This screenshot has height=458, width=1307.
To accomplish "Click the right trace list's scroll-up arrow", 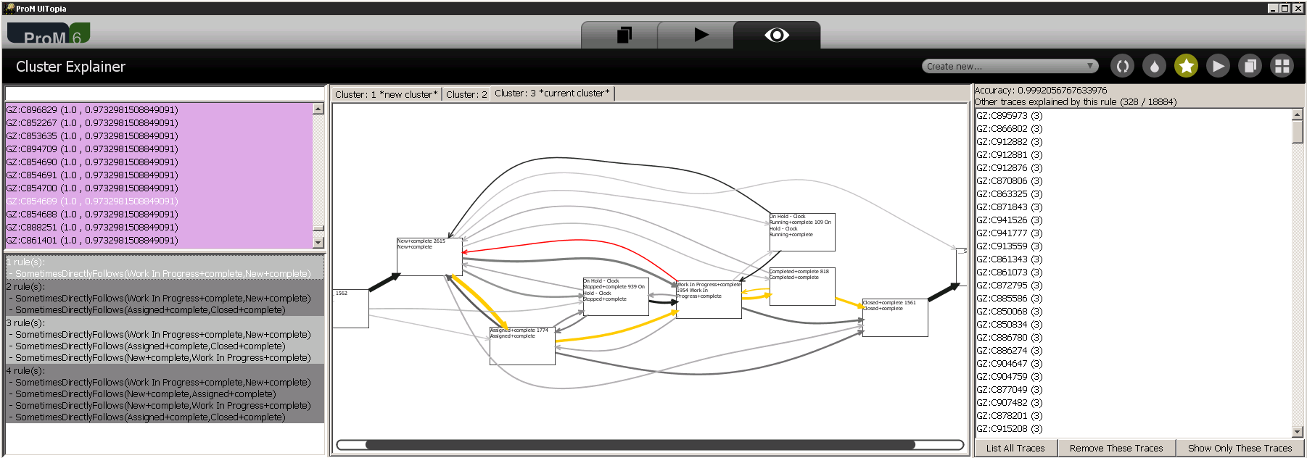I will click(x=1298, y=114).
